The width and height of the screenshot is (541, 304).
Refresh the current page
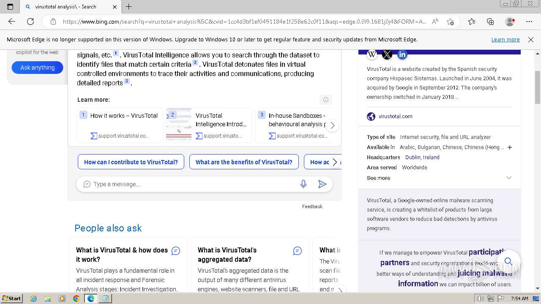tap(30, 22)
